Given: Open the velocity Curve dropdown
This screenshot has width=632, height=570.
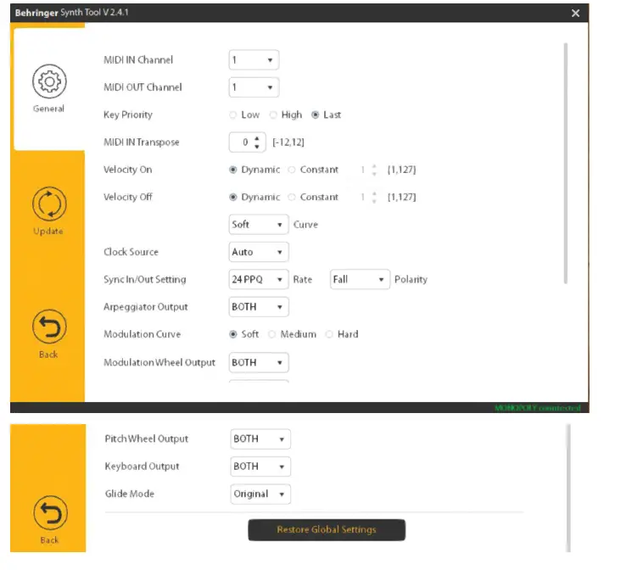Looking at the screenshot, I should tap(259, 225).
